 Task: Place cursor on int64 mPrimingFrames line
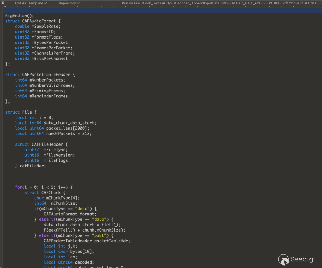click(40, 91)
